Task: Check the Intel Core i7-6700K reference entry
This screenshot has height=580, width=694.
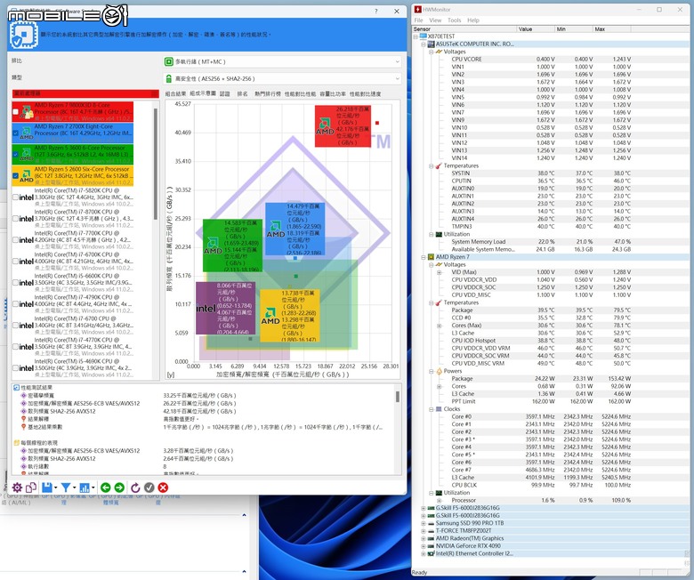Action: [x=16, y=261]
